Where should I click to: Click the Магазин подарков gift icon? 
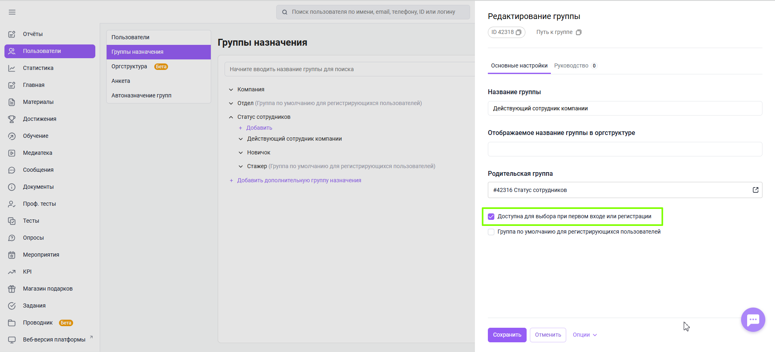[x=12, y=289]
